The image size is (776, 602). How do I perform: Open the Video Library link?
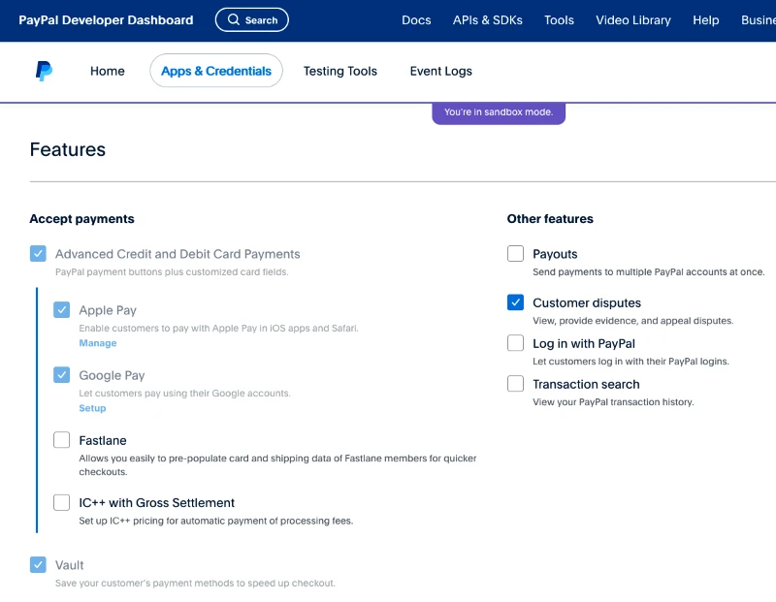coord(632,20)
